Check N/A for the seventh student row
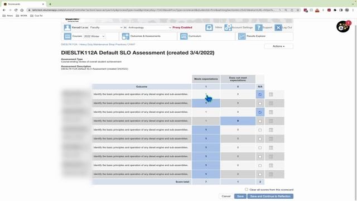Screen dimensions: 357x201 click(x=260, y=148)
